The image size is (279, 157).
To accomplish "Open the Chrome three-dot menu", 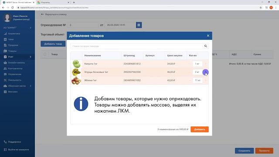I will click(276, 8).
